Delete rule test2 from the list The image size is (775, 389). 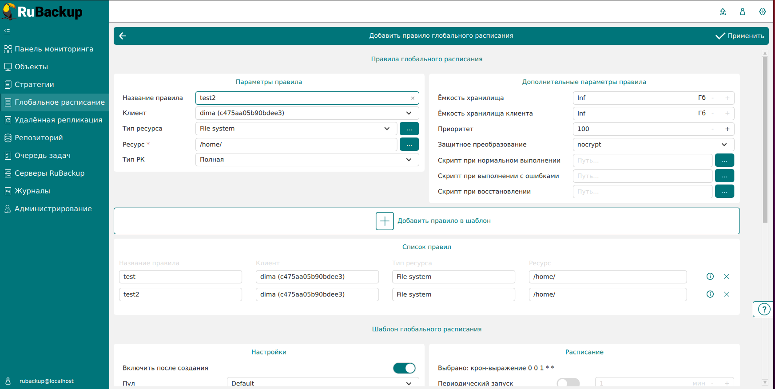pyautogui.click(x=727, y=294)
